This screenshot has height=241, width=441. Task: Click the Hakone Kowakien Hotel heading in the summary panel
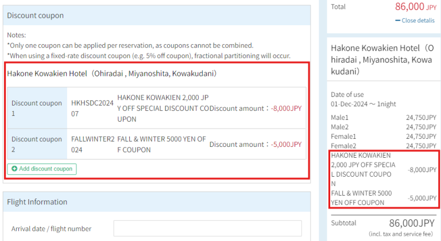[x=383, y=60]
